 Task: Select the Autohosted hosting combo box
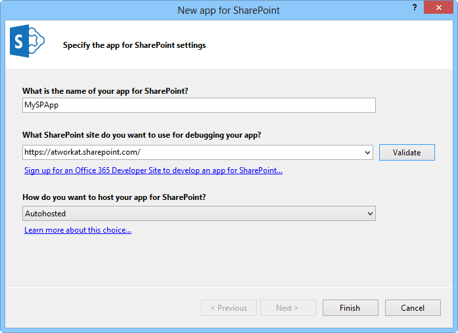(191, 214)
